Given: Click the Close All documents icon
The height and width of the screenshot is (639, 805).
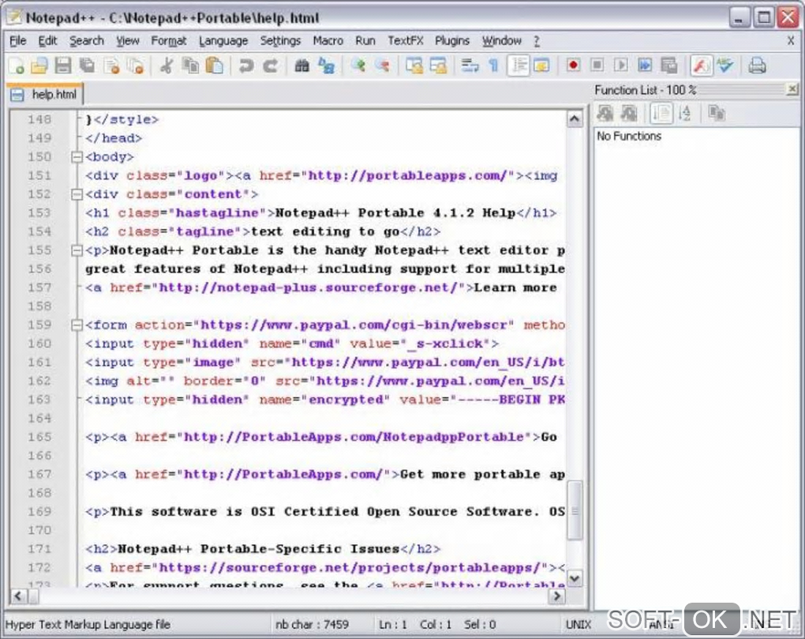Looking at the screenshot, I should pyautogui.click(x=136, y=66).
